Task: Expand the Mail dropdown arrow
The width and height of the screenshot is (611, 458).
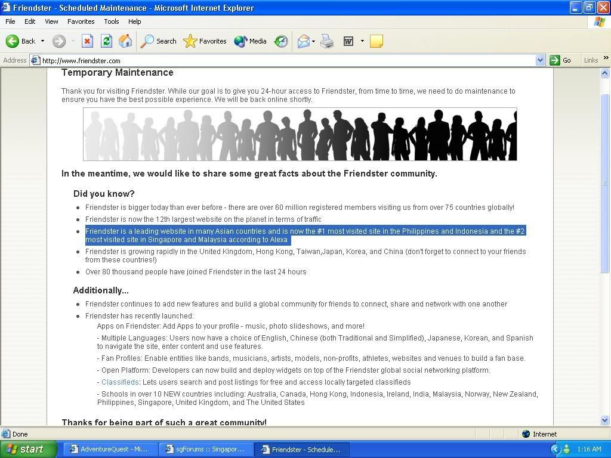Action: (313, 41)
